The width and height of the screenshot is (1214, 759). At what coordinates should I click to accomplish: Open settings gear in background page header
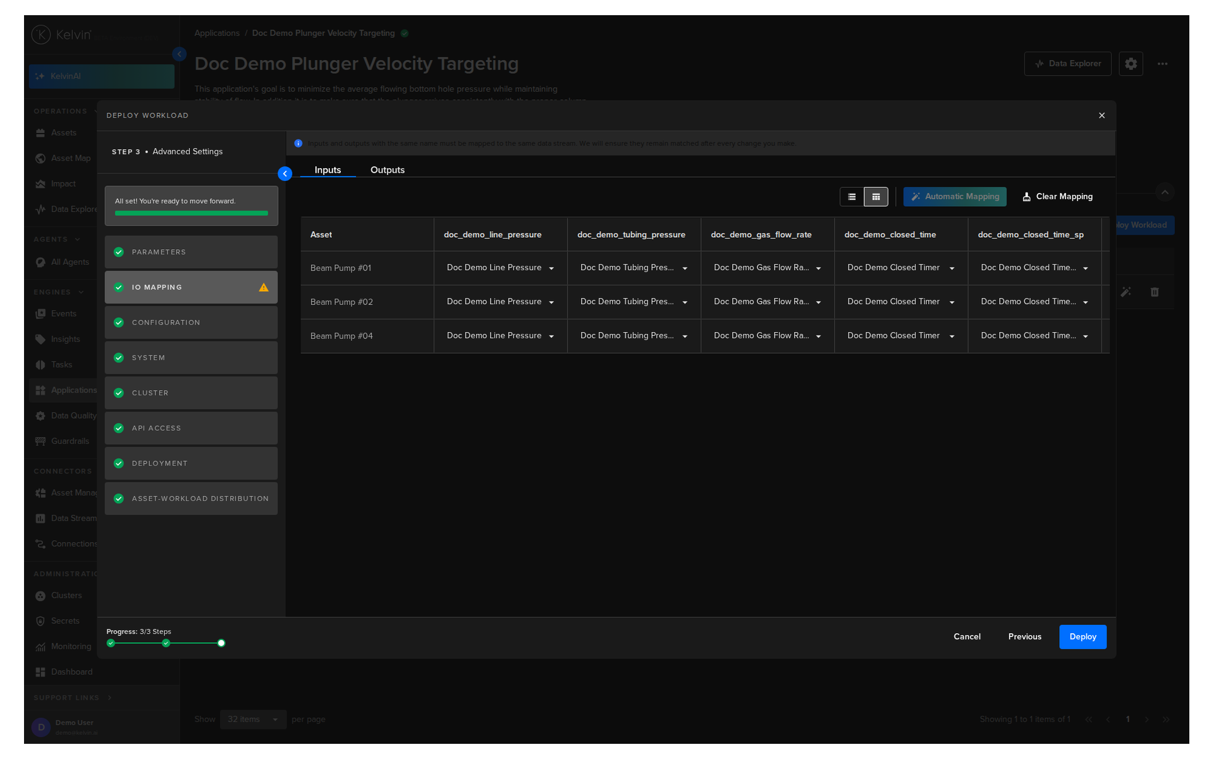pos(1131,64)
